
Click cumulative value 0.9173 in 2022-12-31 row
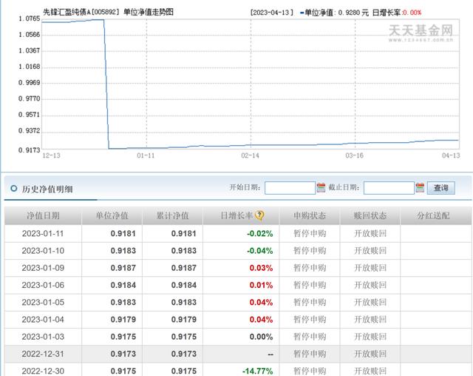[x=184, y=354]
